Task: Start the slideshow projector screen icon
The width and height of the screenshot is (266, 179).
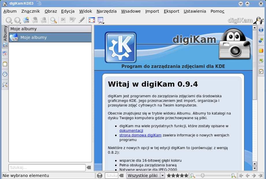Action: pyautogui.click(x=101, y=20)
